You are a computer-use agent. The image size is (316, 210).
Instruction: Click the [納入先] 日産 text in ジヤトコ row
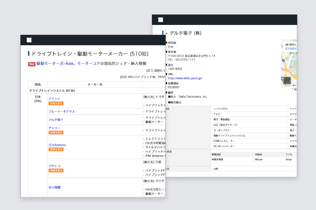153,162
